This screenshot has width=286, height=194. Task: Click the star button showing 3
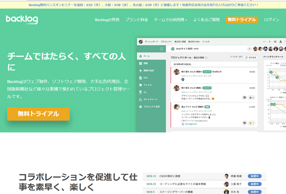tap(252, 123)
